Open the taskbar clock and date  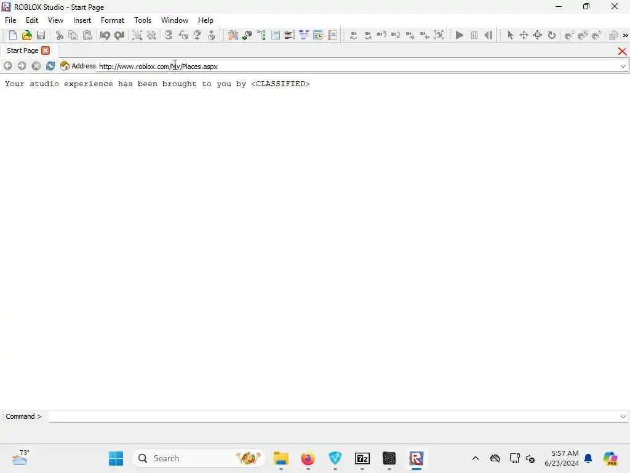pyautogui.click(x=562, y=458)
